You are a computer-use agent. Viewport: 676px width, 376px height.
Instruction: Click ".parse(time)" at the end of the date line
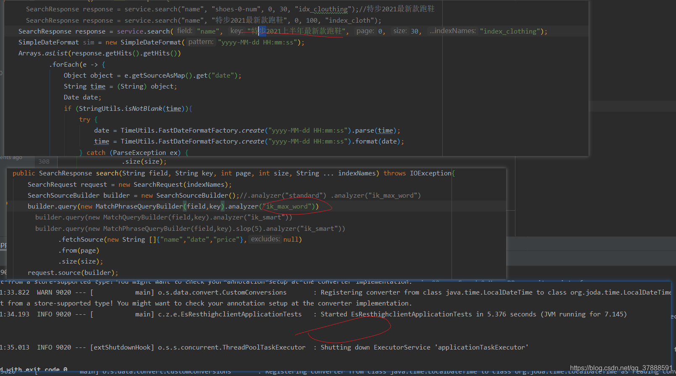pyautogui.click(x=374, y=131)
